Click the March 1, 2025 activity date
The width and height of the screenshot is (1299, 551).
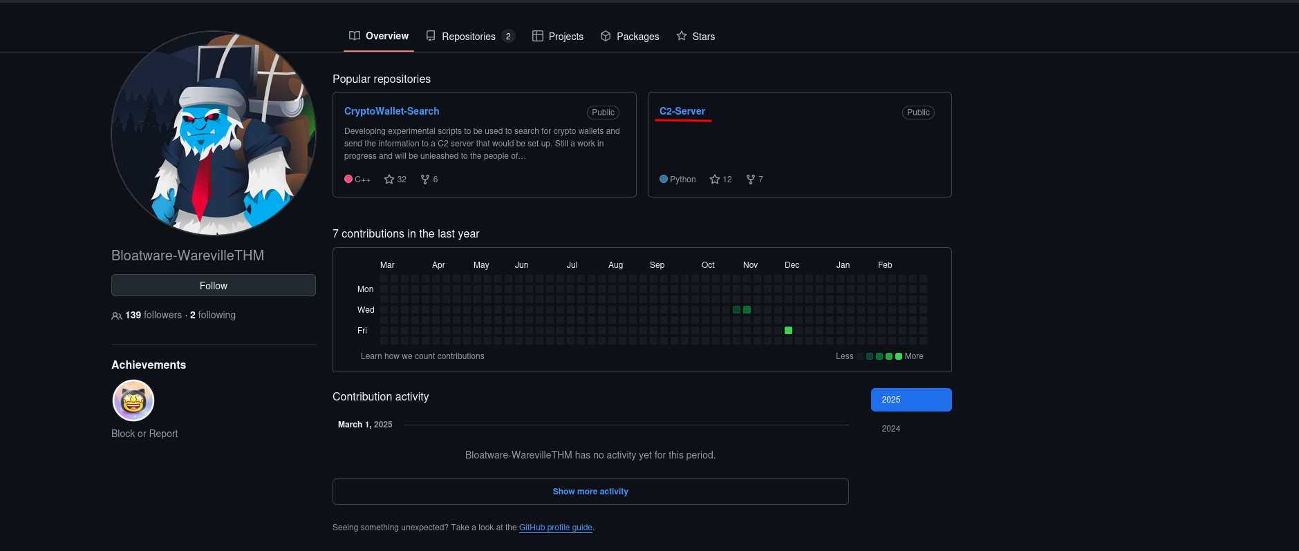365,425
